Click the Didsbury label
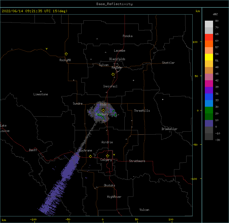The image size is (229, 223). [102, 114]
